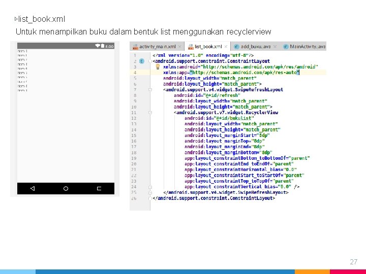Open the add_buku.java tab

[x=255, y=47]
